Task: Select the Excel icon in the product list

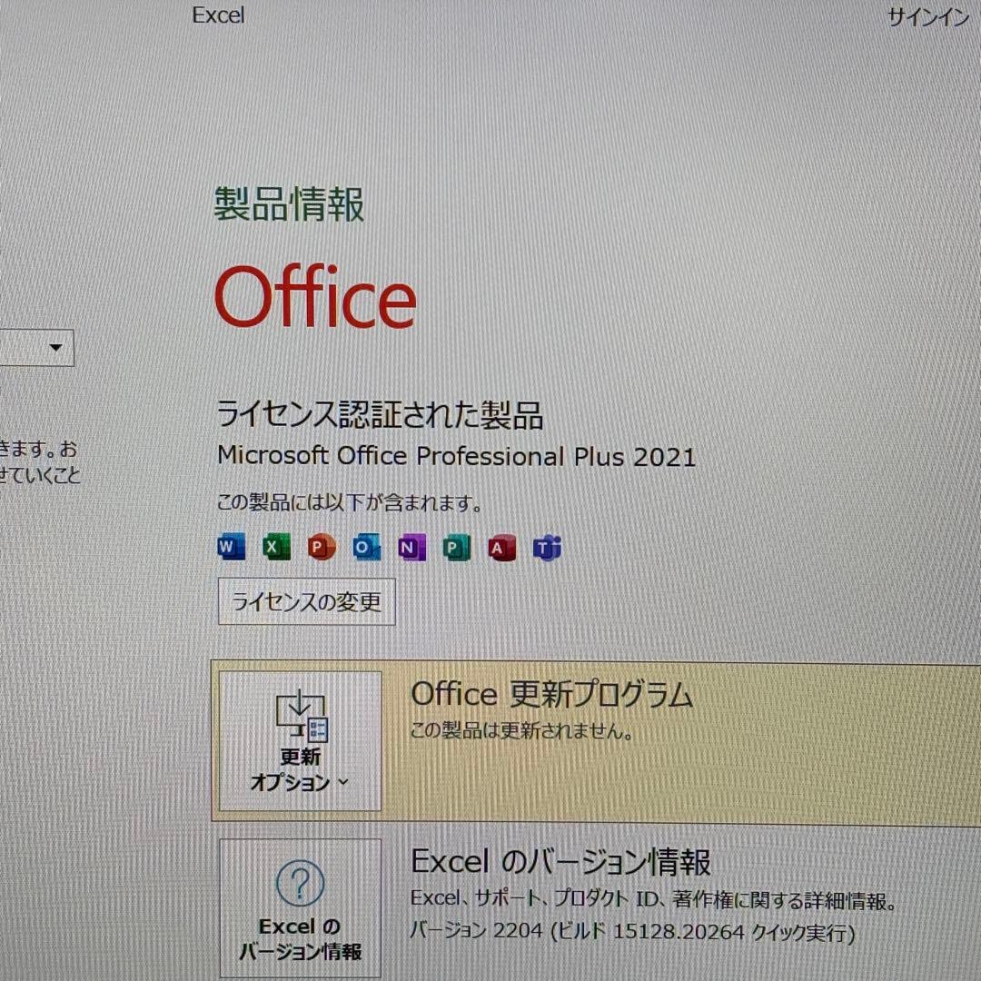Action: click(275, 547)
